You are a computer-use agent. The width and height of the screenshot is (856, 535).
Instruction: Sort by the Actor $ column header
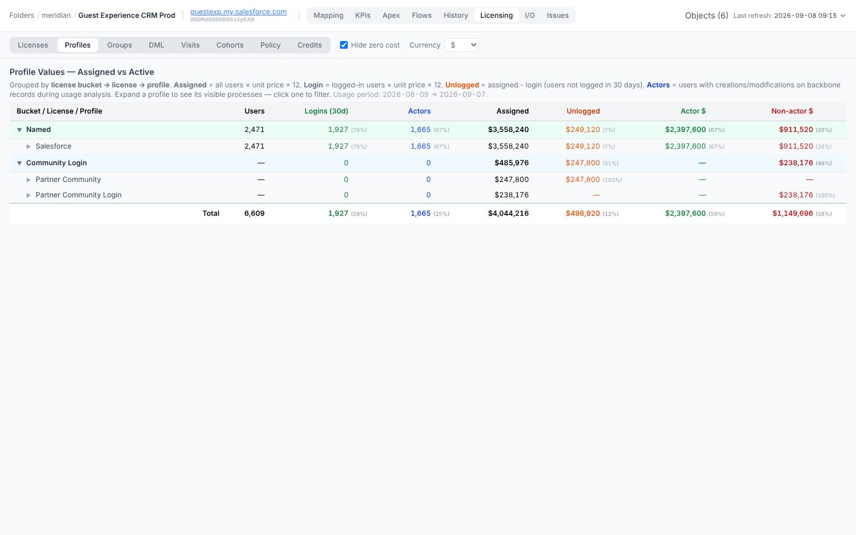click(x=693, y=111)
